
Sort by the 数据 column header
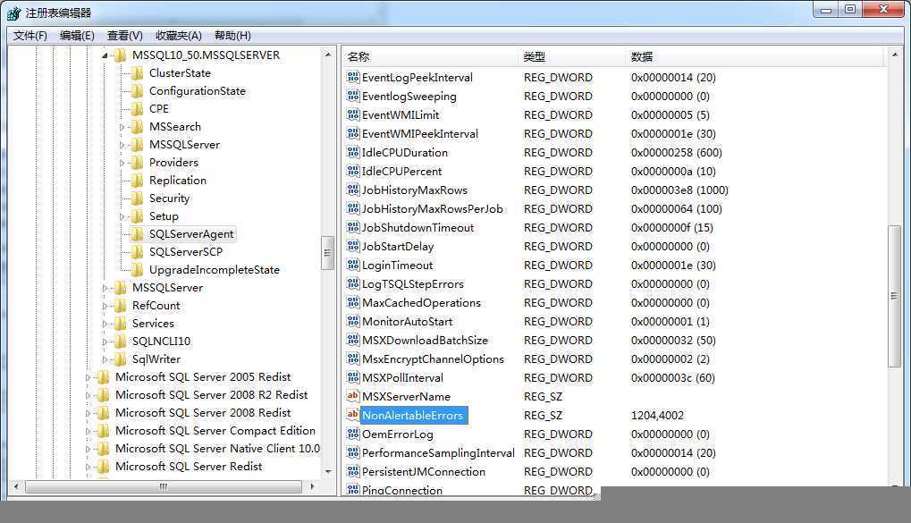pos(755,57)
